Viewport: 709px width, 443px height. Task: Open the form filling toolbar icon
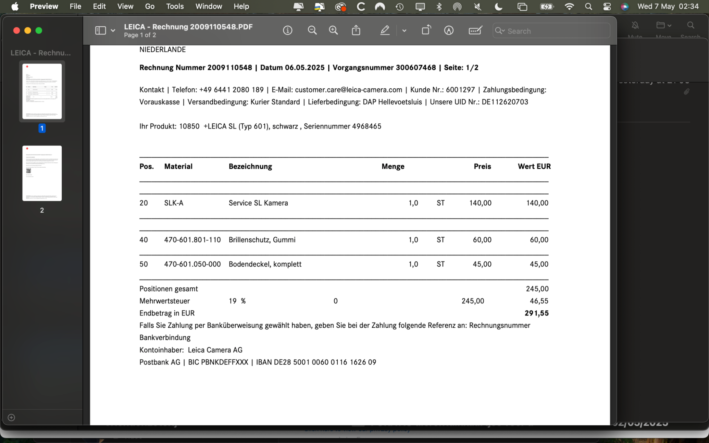[475, 31]
